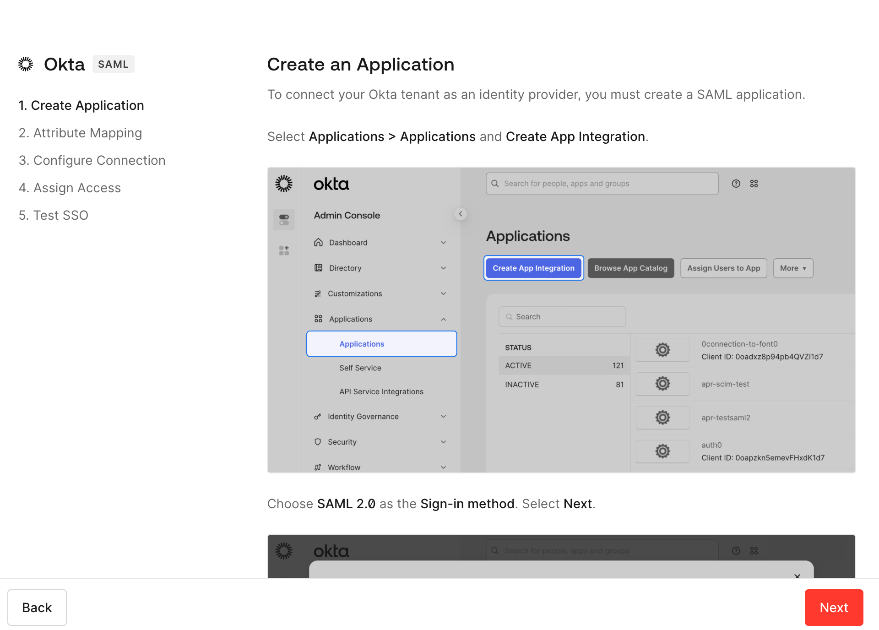Collapse the Admin Console sidebar with the arrow button
Viewport: 879px width, 630px height.
(461, 214)
